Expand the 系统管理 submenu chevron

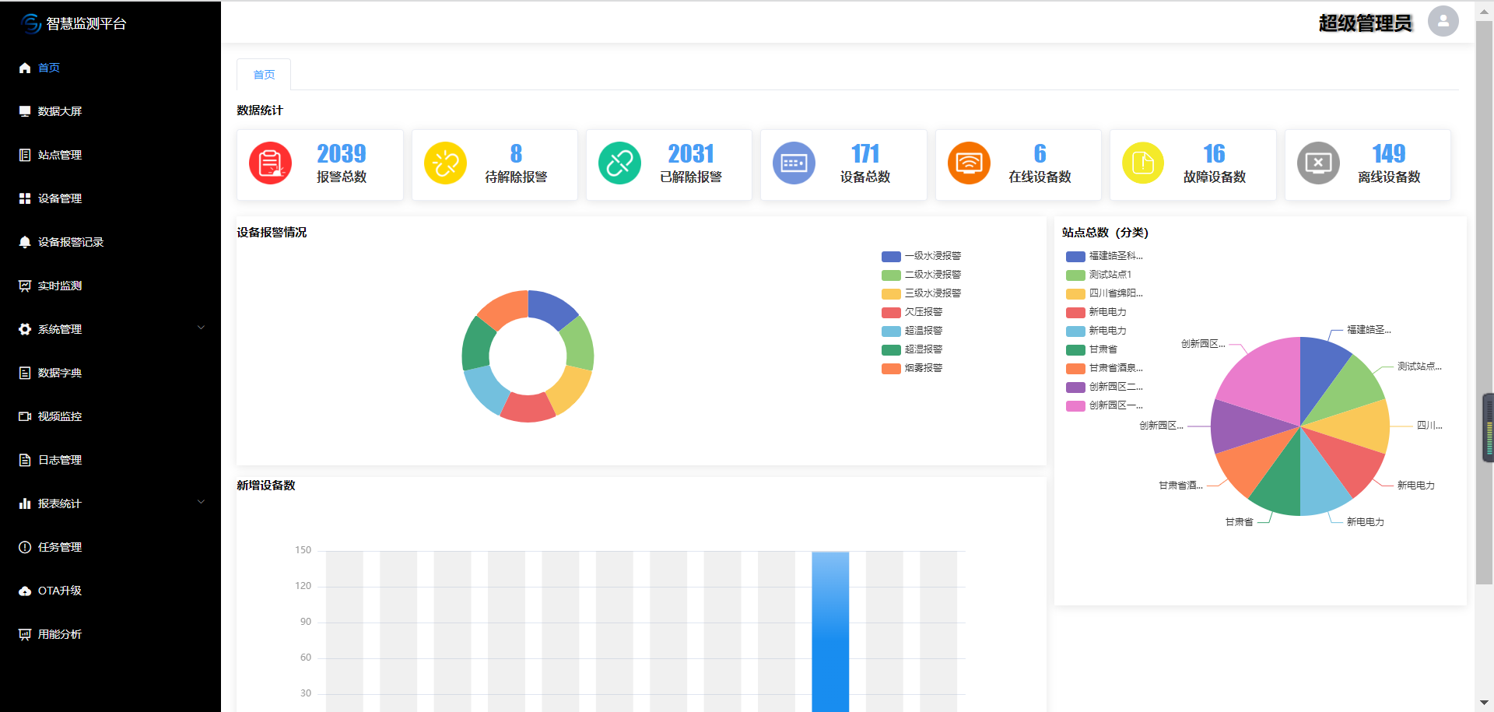pos(201,328)
